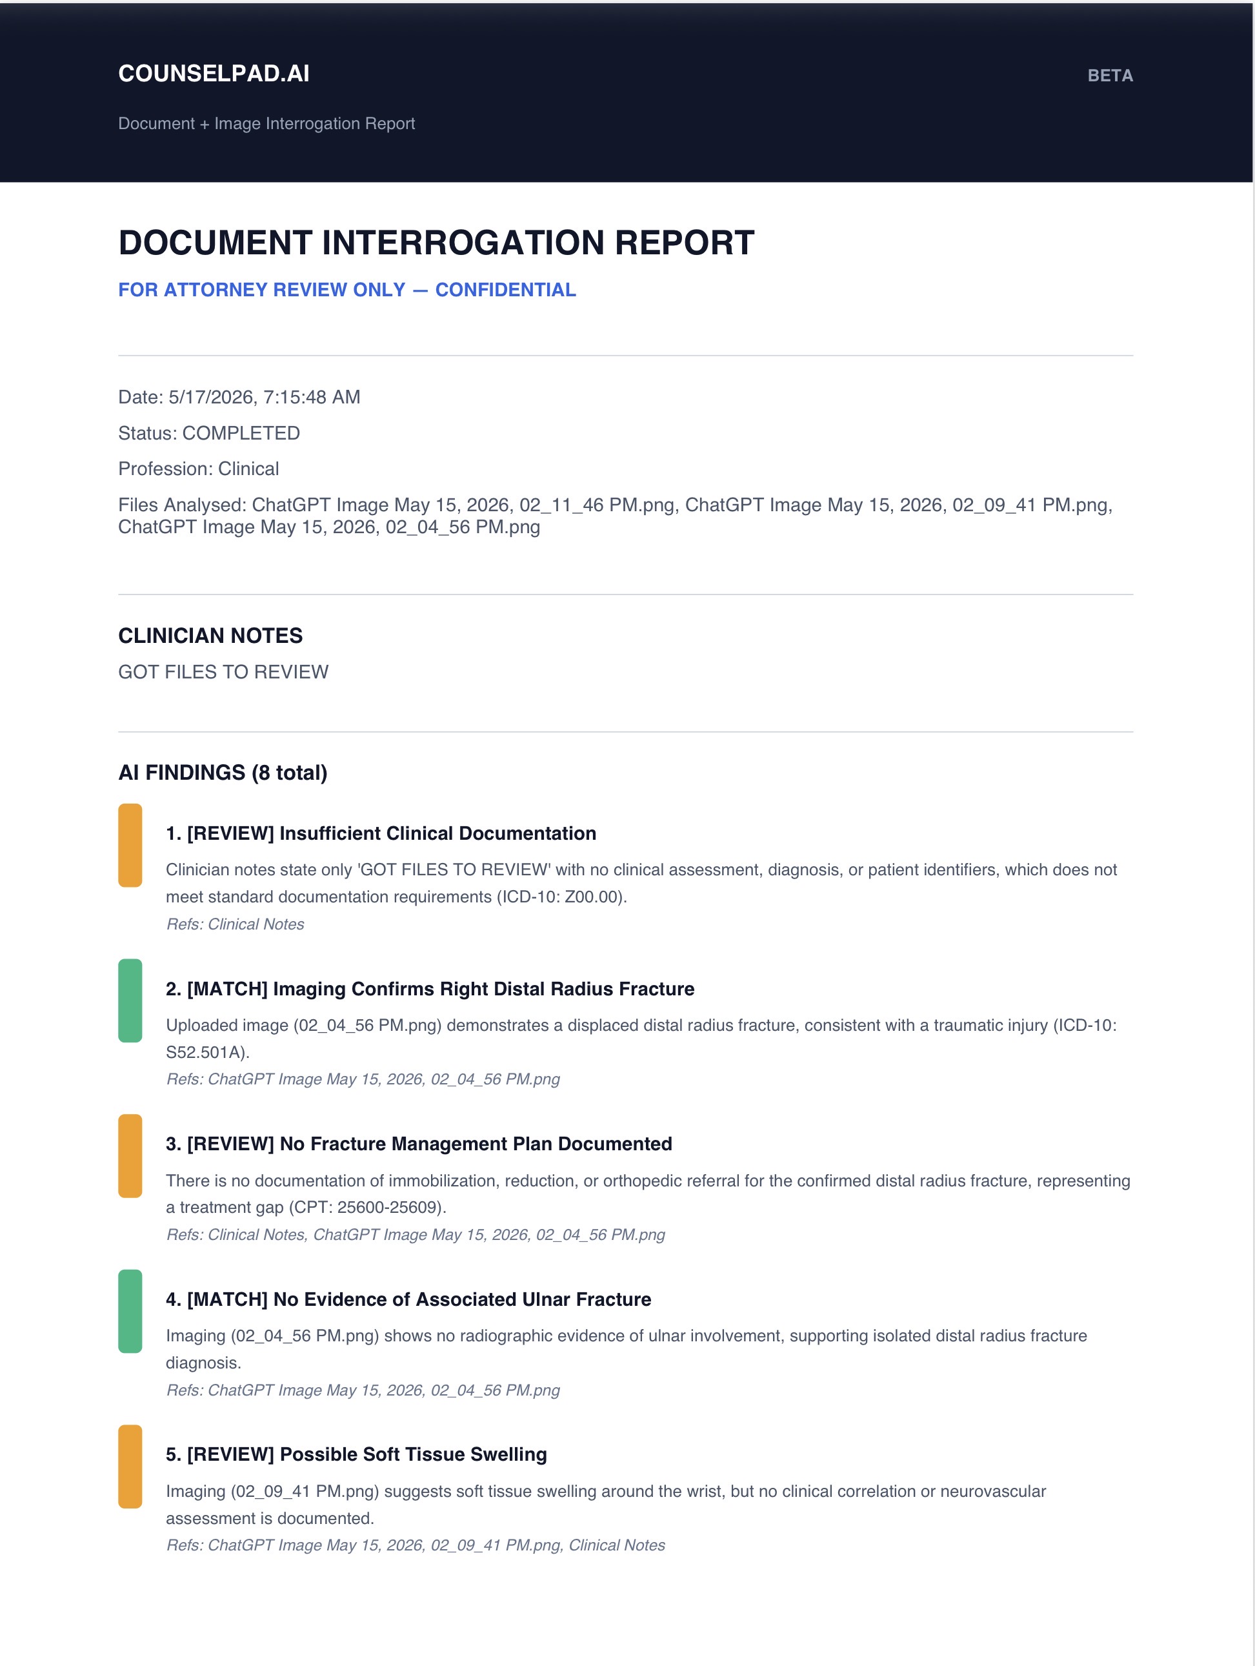Click the COUNSELPAD.AI header title
The height and width of the screenshot is (1666, 1255).
tap(214, 73)
